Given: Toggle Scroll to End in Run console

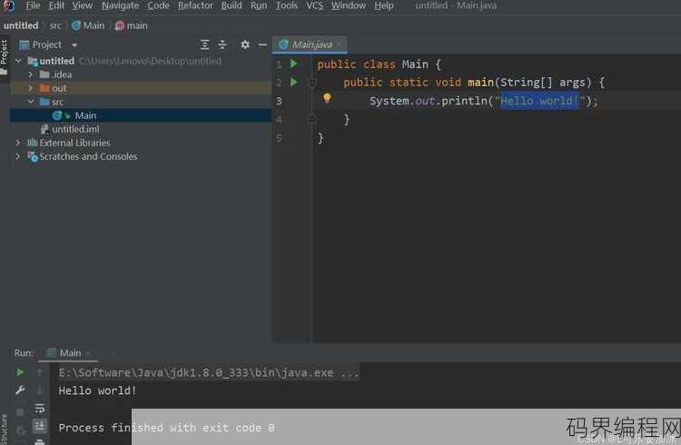Looking at the screenshot, I should point(40,425).
